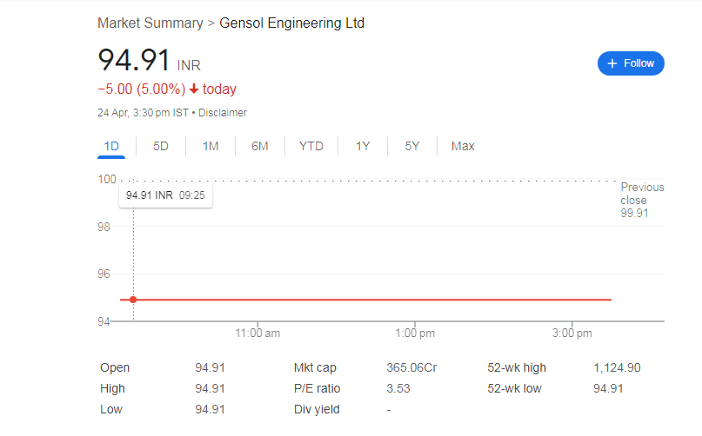702x436 pixels.
Task: Click the red price line on chart
Action: tap(365, 300)
